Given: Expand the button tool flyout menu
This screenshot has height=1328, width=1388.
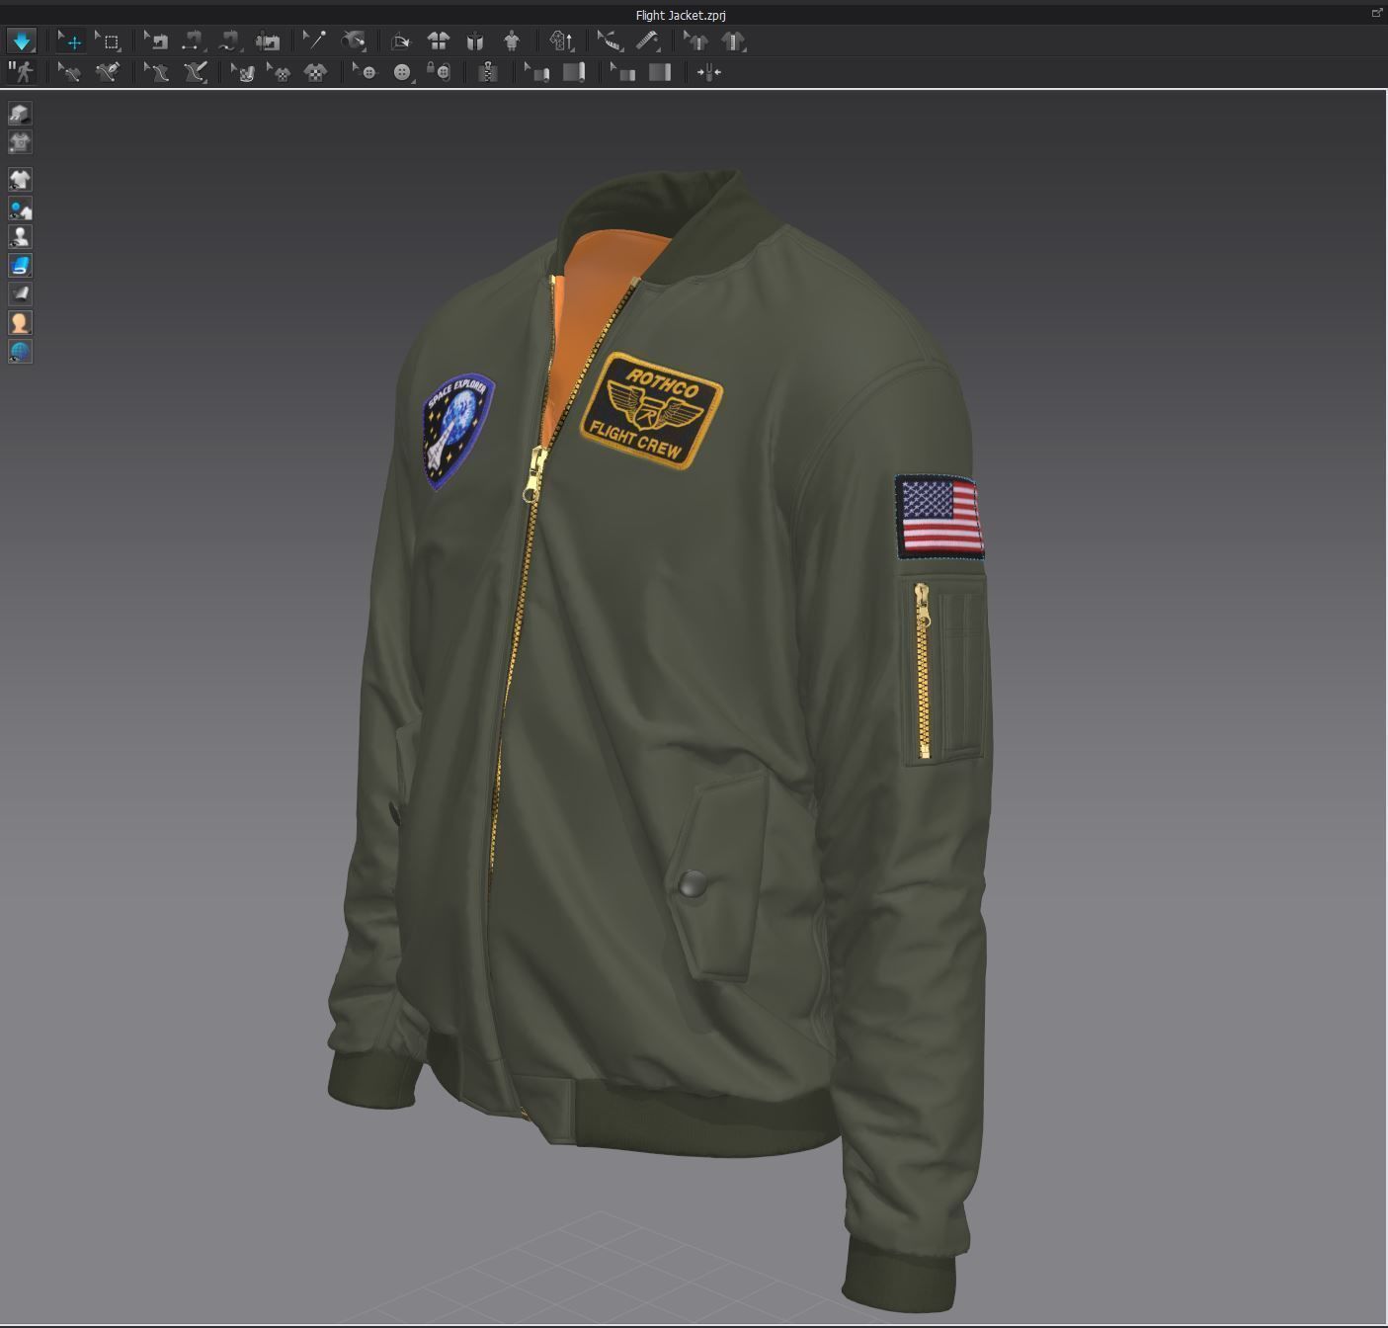Looking at the screenshot, I should pos(412,83).
